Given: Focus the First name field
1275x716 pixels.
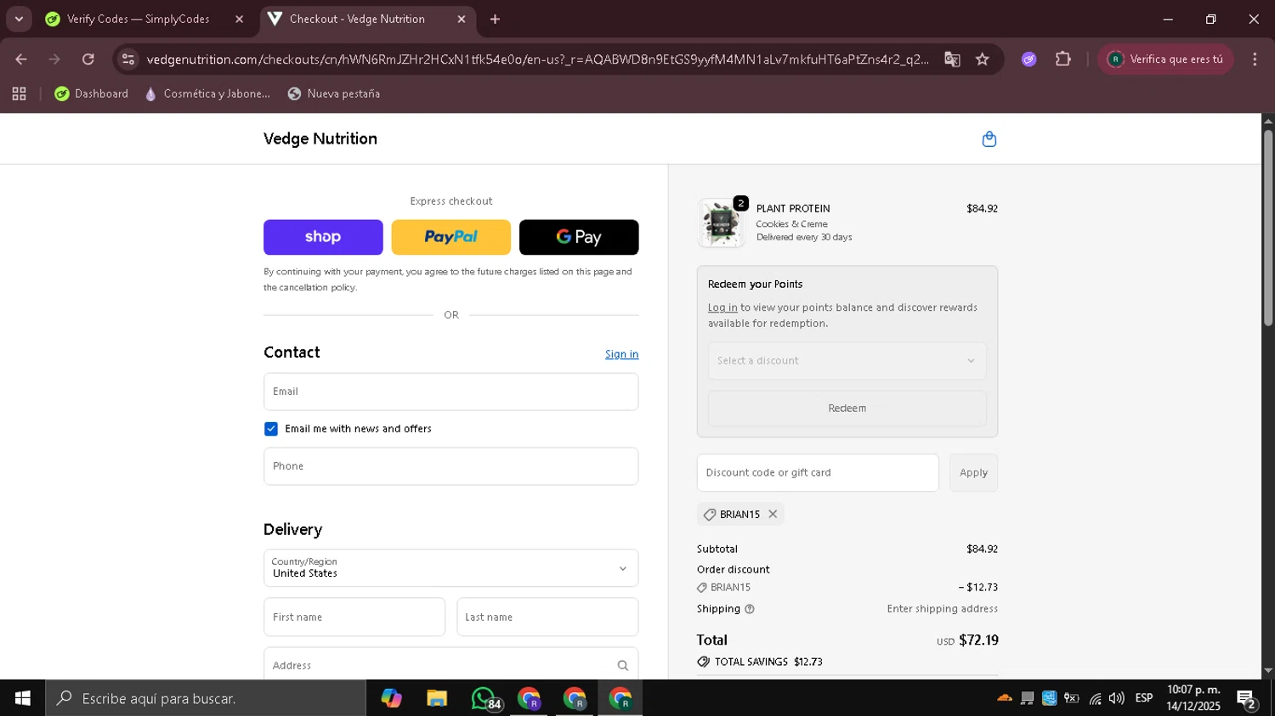Looking at the screenshot, I should pyautogui.click(x=354, y=617).
